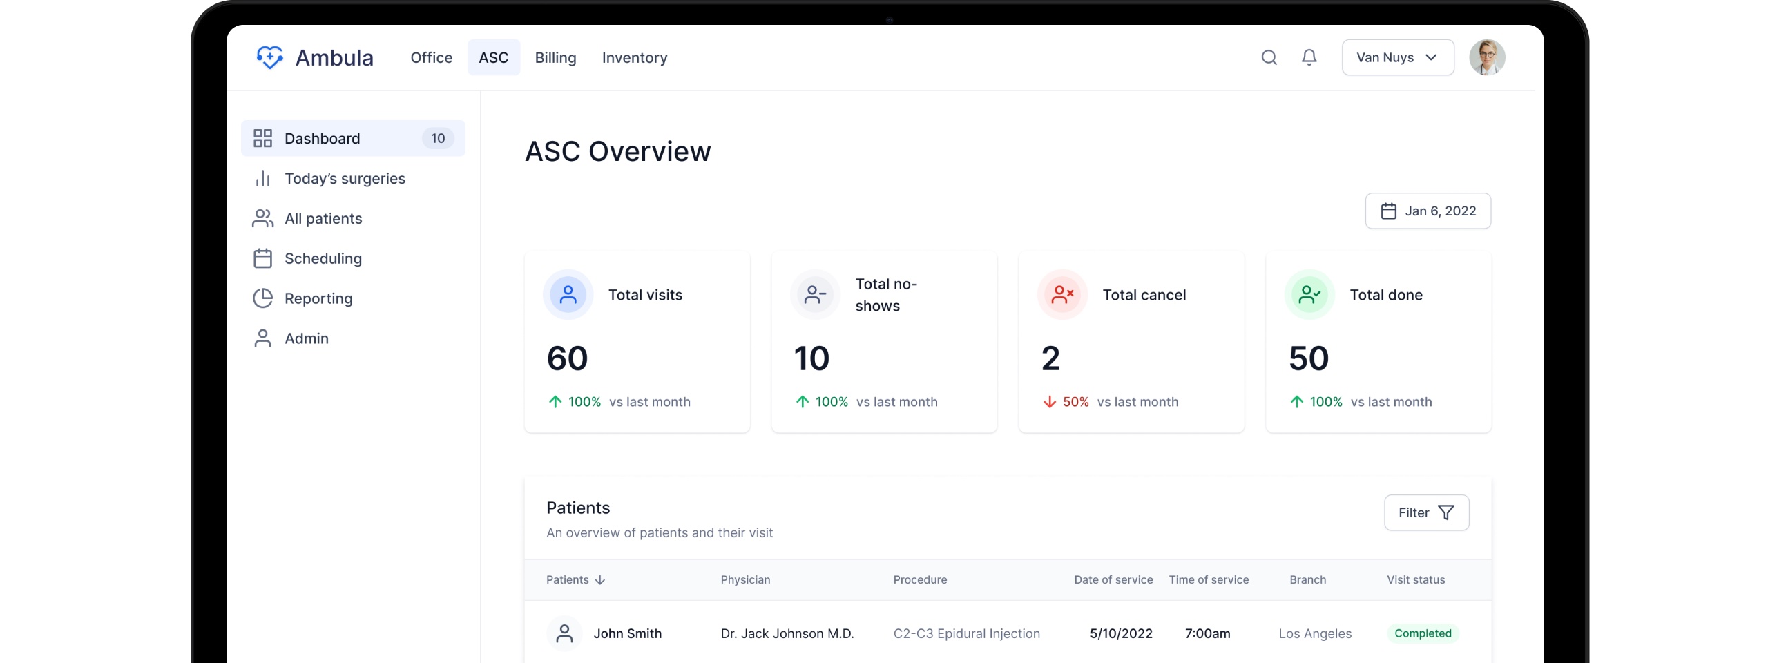Viewport: 1768px width, 663px height.
Task: Select the Total no-shows value 10
Action: pyautogui.click(x=811, y=358)
